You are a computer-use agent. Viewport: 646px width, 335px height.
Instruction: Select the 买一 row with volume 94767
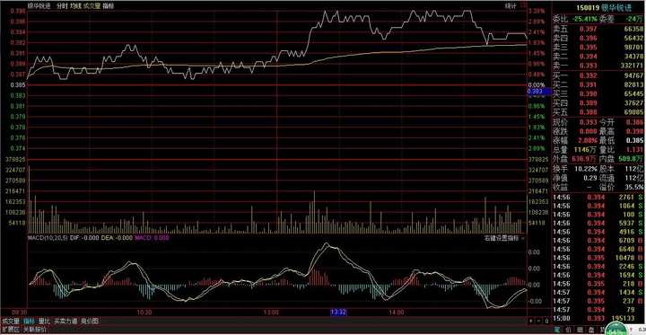598,76
